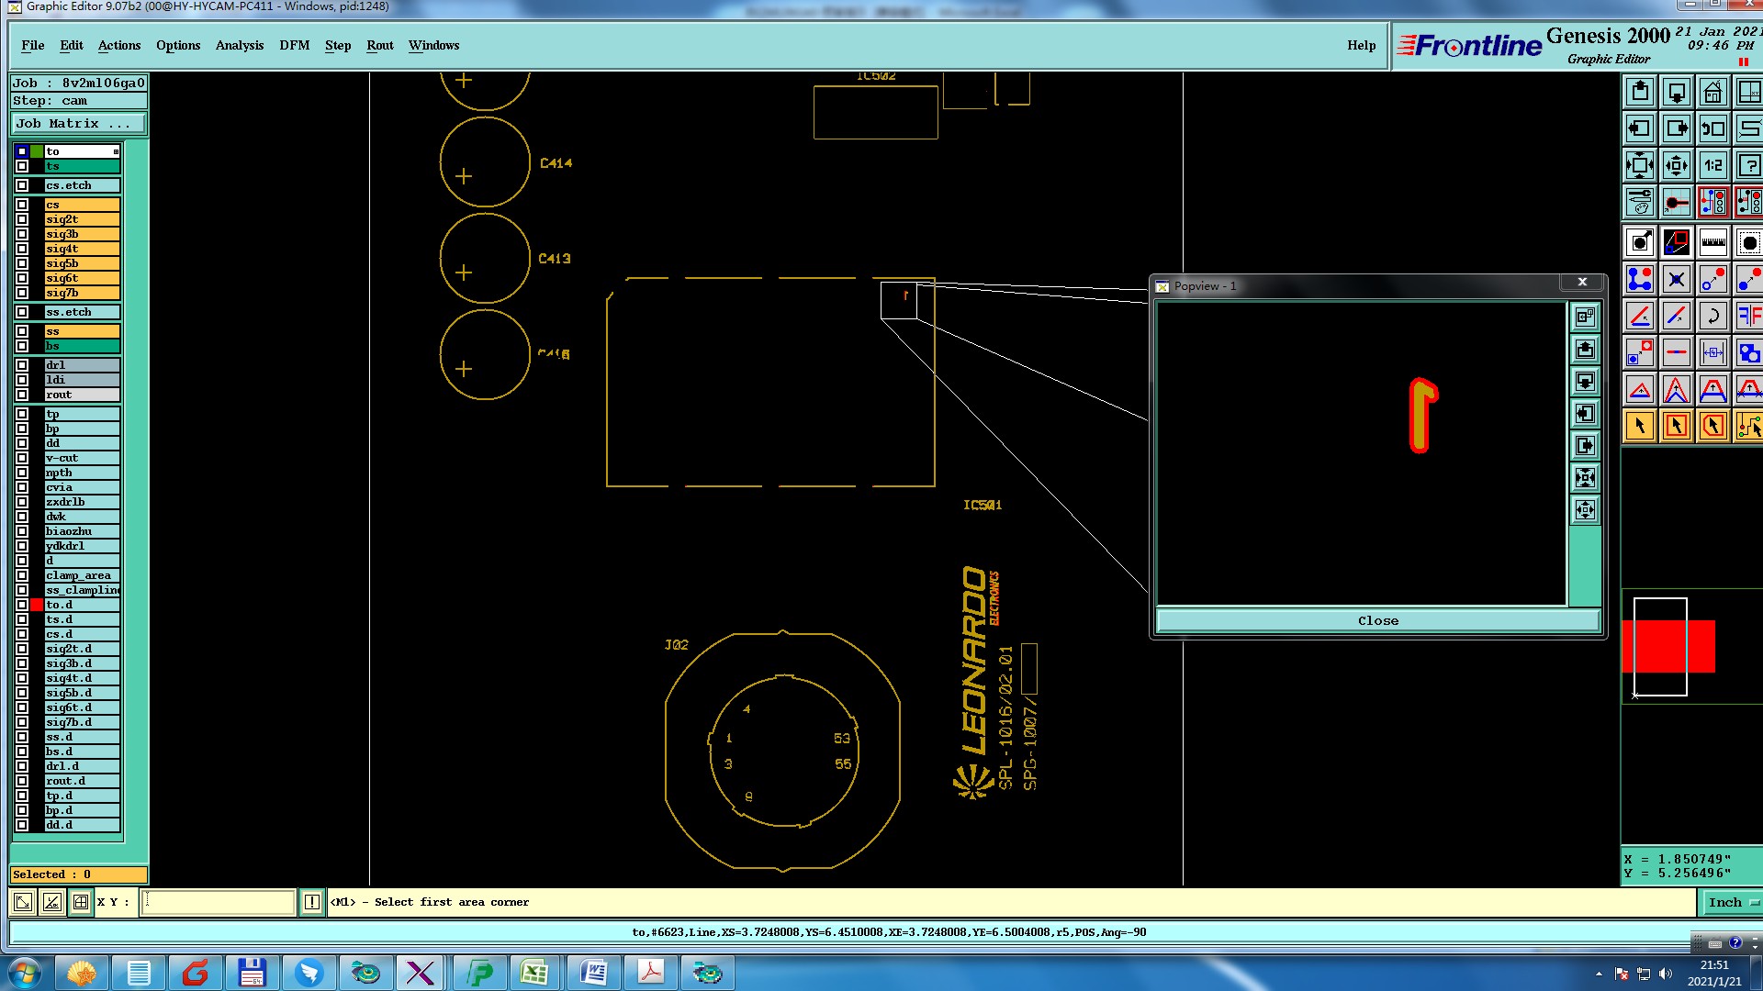The width and height of the screenshot is (1763, 991).
Task: Click the blue X delete feature tool
Action: point(1676,279)
